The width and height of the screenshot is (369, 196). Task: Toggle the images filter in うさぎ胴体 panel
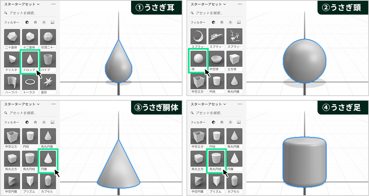click(x=53, y=122)
